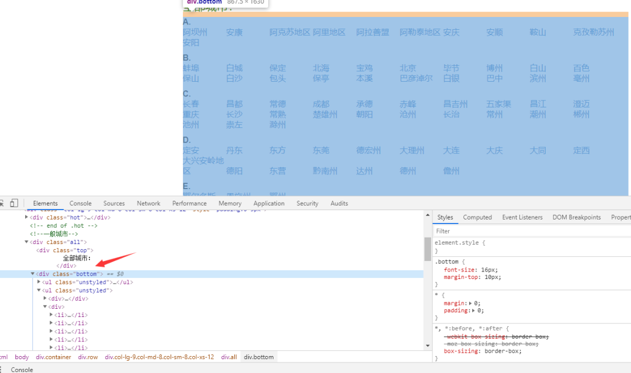Expand the collapsed ul class="unstyled" node
The image size is (631, 373).
tap(39, 282)
